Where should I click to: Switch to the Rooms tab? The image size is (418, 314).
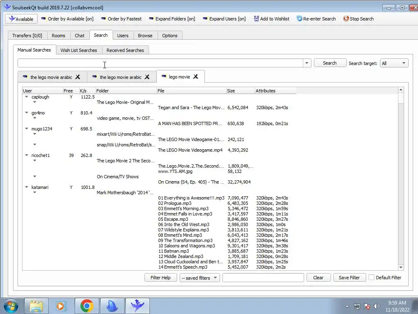click(x=58, y=36)
